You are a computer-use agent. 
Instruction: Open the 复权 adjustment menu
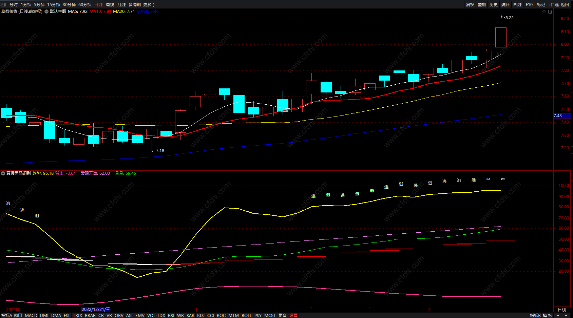pyautogui.click(x=470, y=5)
